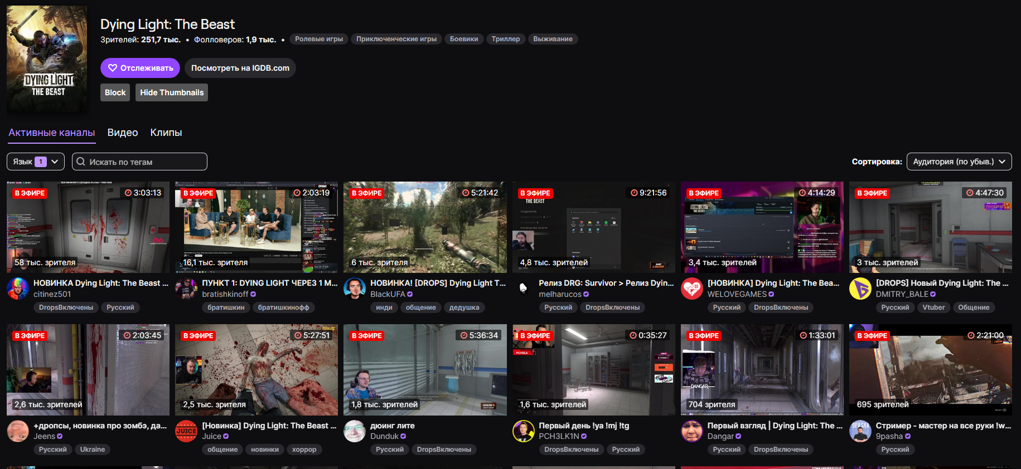Open stream title ПУНКТ 1: DYING LIGHT ЧЕРЕЗ 1 М...
Viewport: 1021px width, 469px height.
(270, 283)
